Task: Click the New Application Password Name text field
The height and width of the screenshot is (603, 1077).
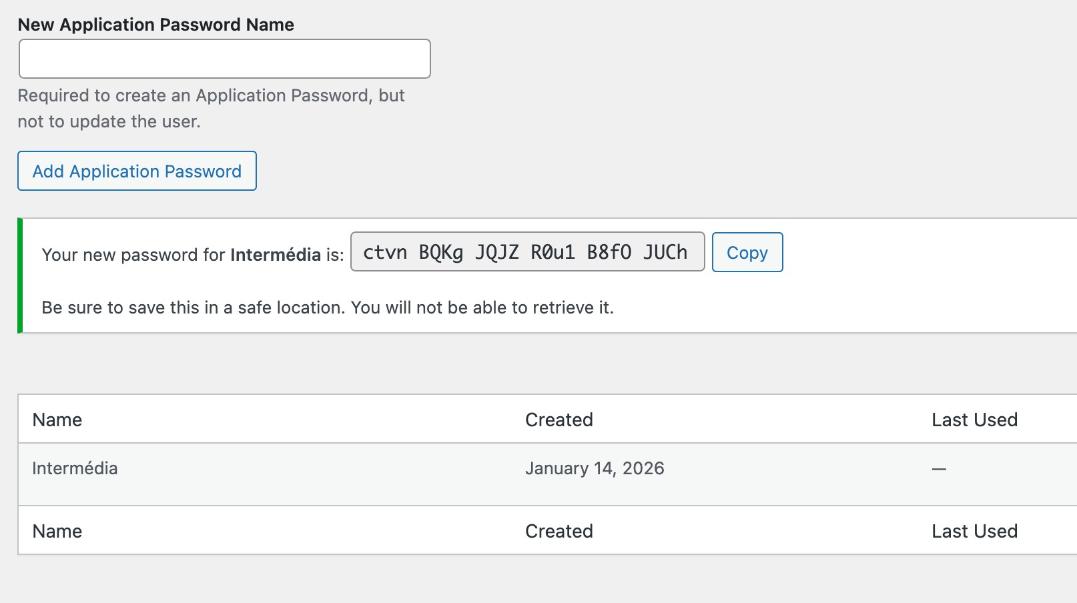Action: [x=224, y=59]
